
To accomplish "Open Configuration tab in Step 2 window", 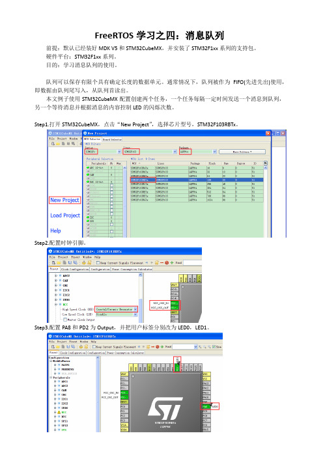I will tap(100, 270).
